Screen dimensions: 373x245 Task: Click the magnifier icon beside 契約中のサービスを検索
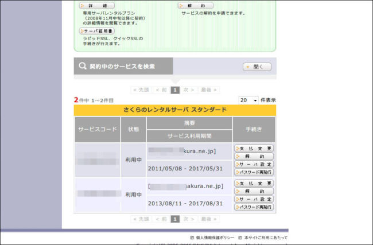coord(83,66)
